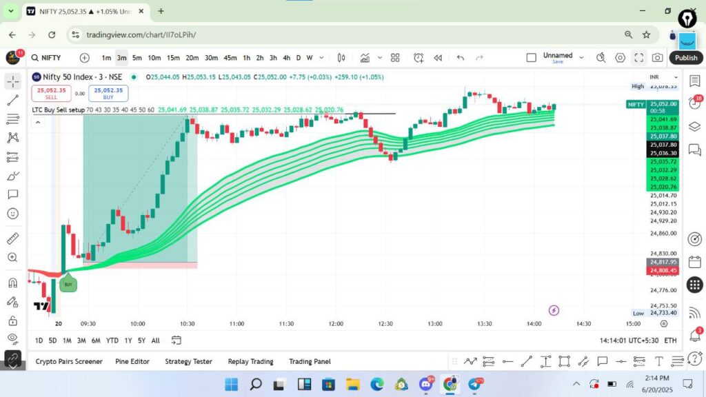
Task: Toggle magnet mode for drawings
Action: (12, 283)
